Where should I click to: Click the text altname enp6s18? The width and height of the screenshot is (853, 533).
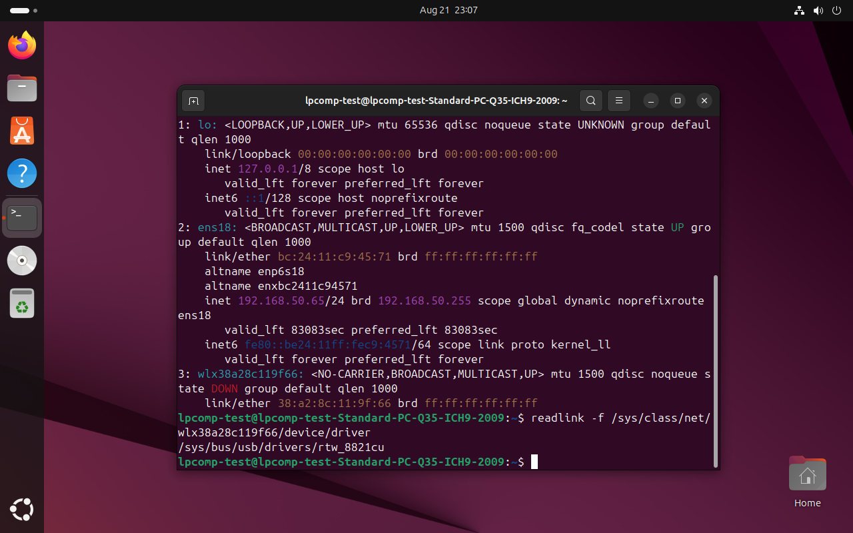(255, 271)
